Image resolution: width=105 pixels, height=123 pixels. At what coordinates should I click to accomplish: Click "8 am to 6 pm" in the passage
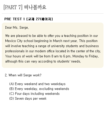pos(61,56)
